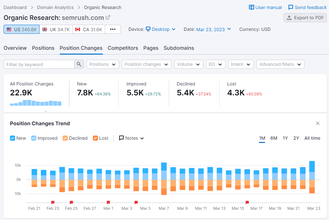Click the Mar 16 red note flag
329x220 pixels.
pos(247,202)
